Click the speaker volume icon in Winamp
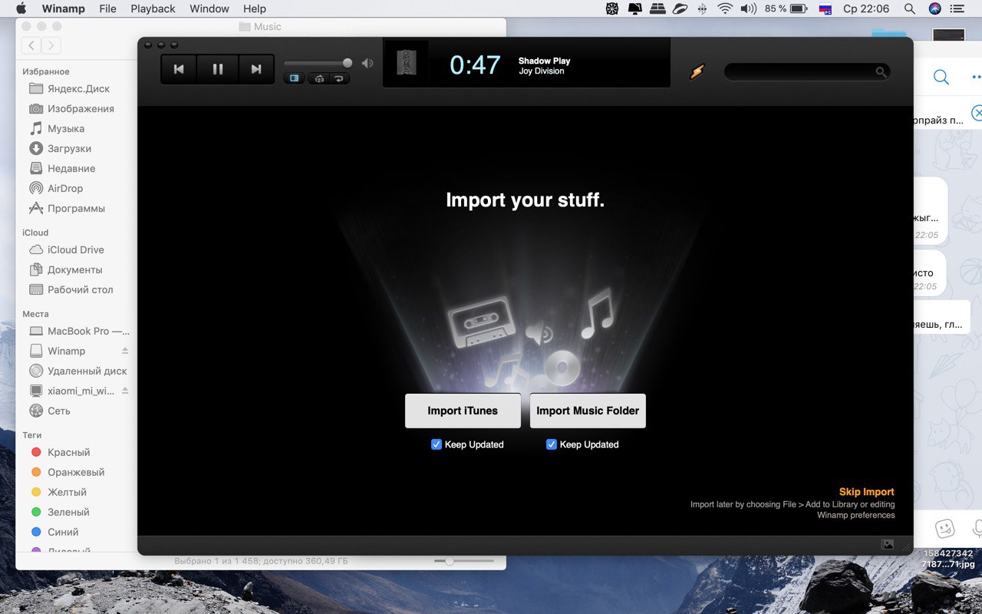This screenshot has height=614, width=982. click(x=367, y=64)
